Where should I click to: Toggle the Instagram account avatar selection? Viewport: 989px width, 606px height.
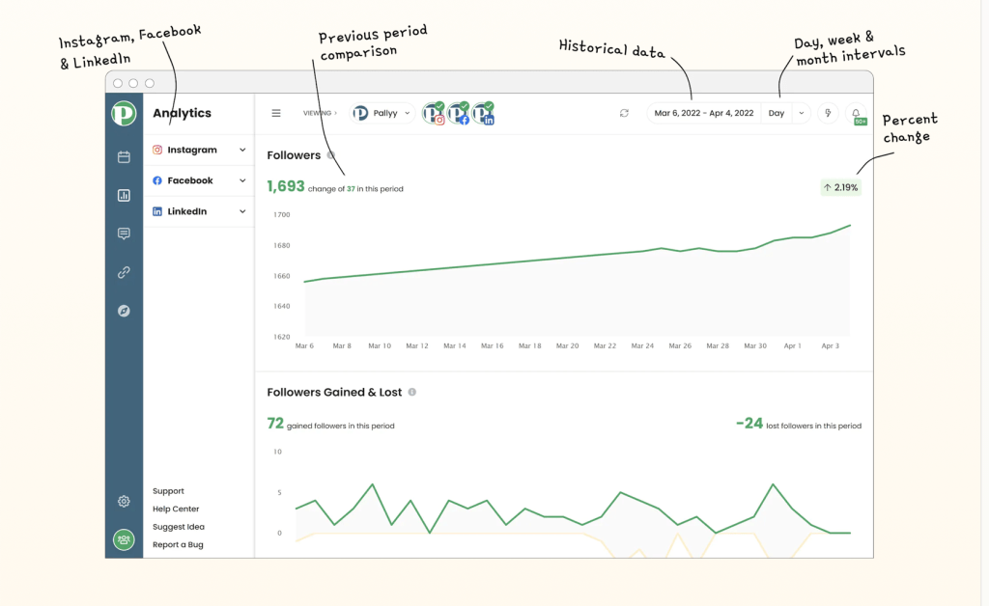tap(434, 113)
